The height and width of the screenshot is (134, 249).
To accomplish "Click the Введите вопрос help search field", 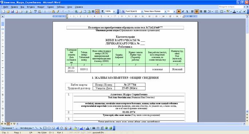I will (231, 7).
